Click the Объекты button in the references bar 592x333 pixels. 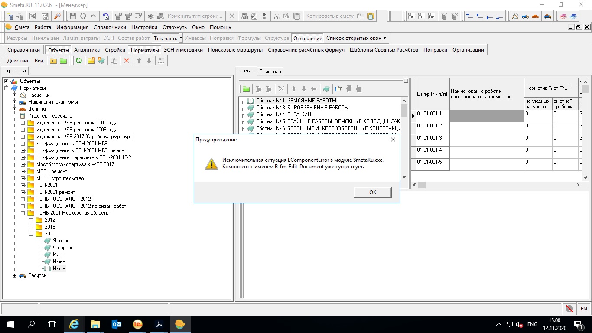59,50
